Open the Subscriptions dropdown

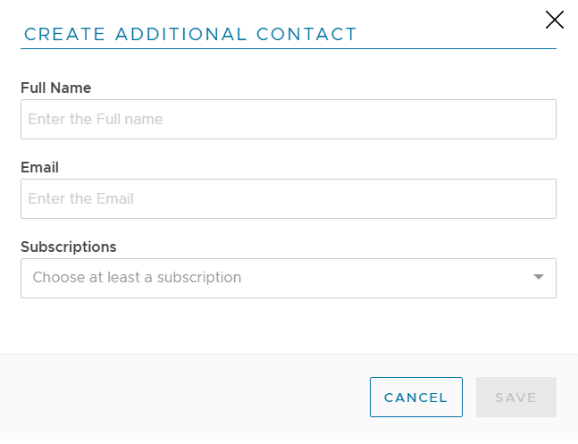point(289,278)
